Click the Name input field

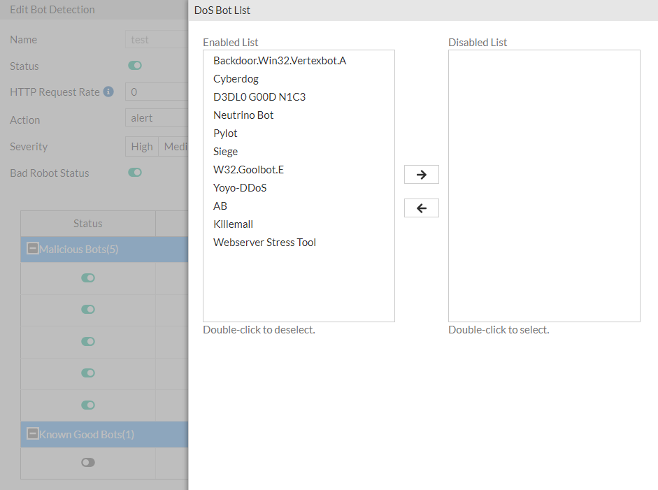157,39
